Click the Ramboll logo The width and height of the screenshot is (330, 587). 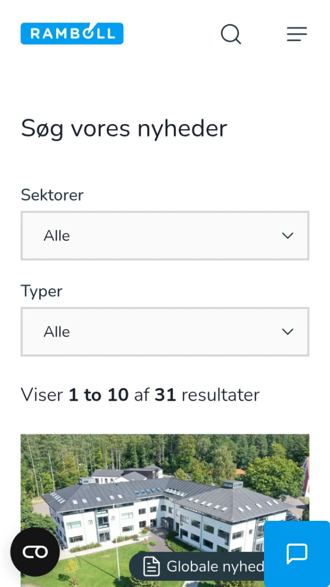[x=72, y=34]
